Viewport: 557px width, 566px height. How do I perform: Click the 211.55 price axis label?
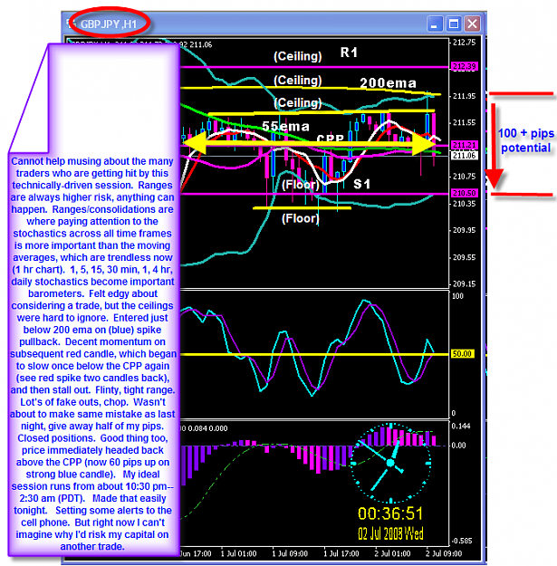pos(465,123)
